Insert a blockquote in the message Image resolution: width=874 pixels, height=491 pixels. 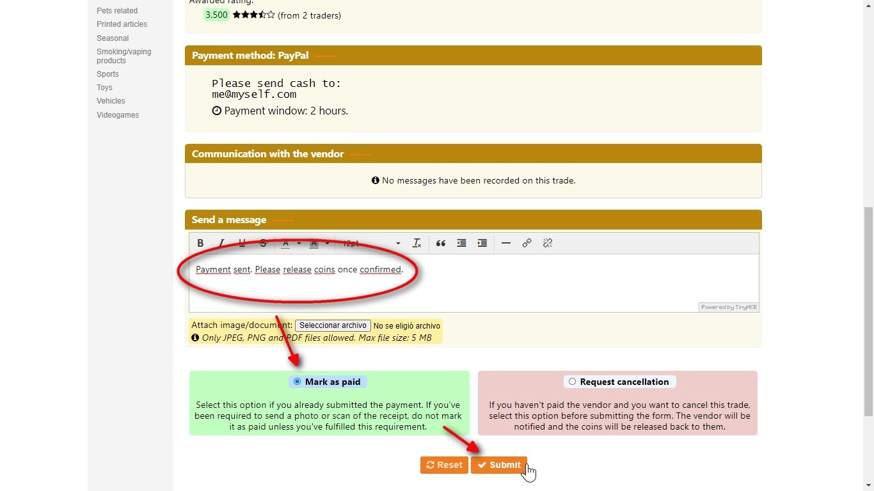point(440,243)
